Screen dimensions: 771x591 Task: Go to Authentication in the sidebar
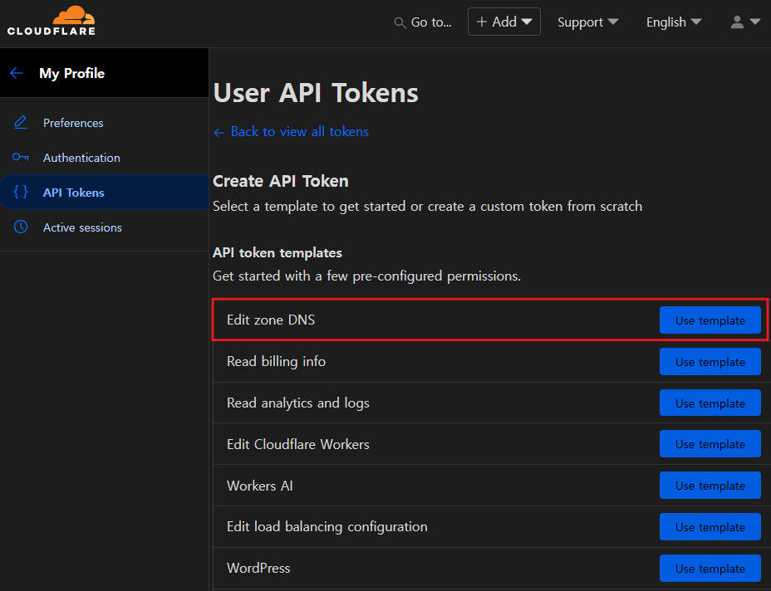pyautogui.click(x=104, y=158)
